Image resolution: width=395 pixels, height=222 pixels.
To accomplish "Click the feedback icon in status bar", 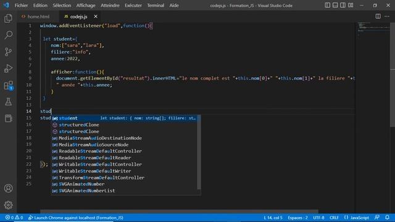I will tap(377, 218).
